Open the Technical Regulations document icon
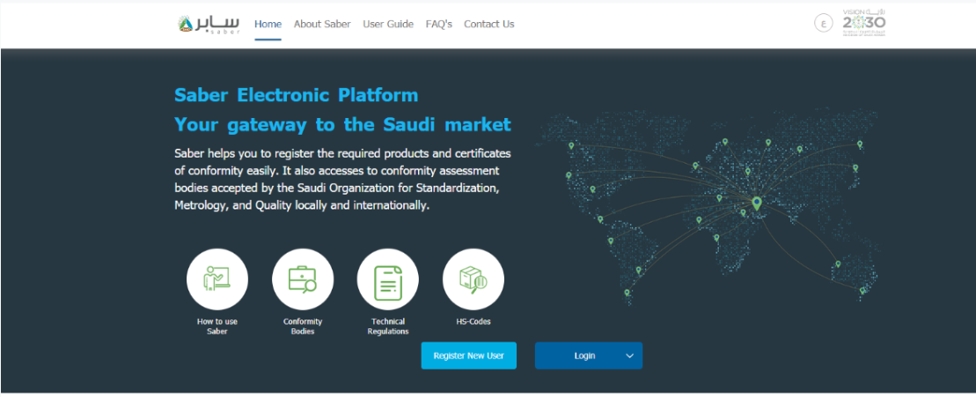This screenshot has width=976, height=397. 388,279
